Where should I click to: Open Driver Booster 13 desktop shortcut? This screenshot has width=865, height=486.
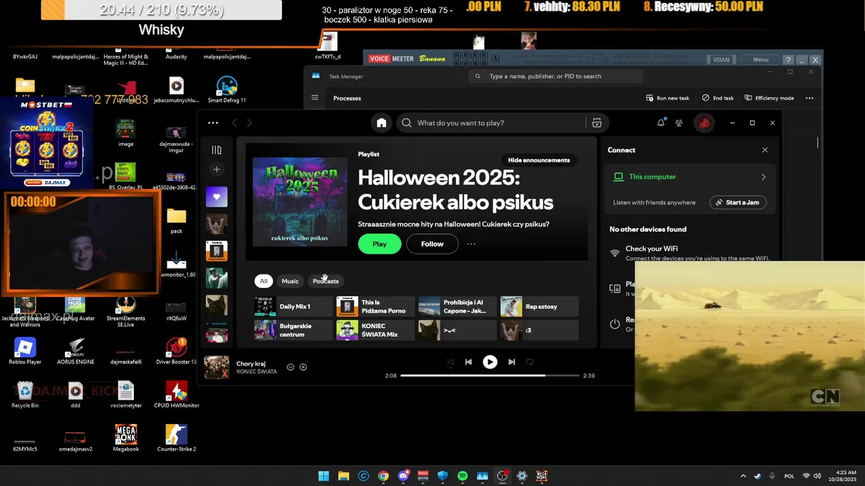click(176, 351)
